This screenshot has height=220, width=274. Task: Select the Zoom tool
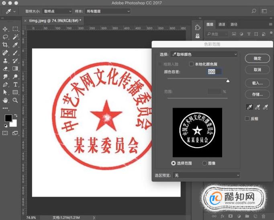(15, 100)
